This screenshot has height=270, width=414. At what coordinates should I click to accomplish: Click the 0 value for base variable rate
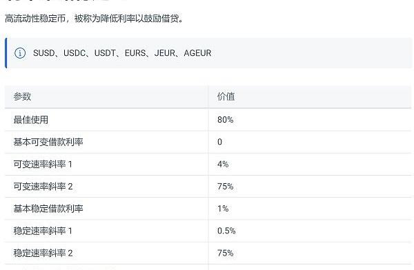[219, 142]
